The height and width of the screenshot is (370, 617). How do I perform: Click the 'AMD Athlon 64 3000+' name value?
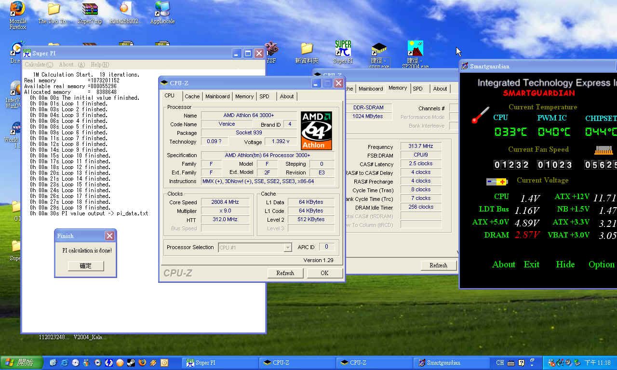click(249, 116)
